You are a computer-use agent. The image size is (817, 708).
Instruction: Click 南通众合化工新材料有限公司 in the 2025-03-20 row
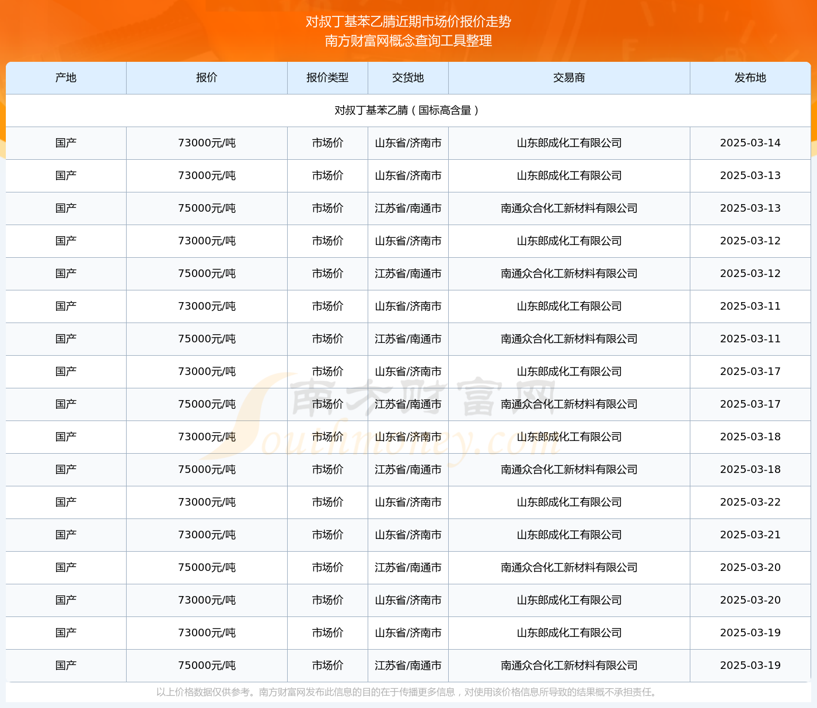[x=569, y=567]
